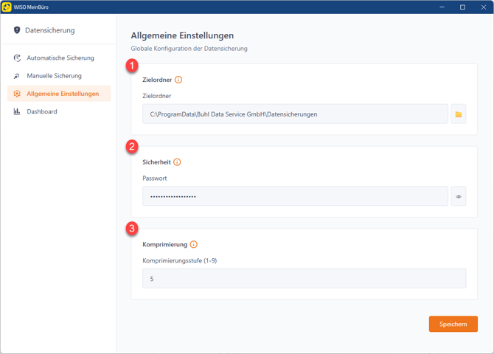The image size is (494, 354).
Task: Open Automatische Sicherung section
Action: 59,58
